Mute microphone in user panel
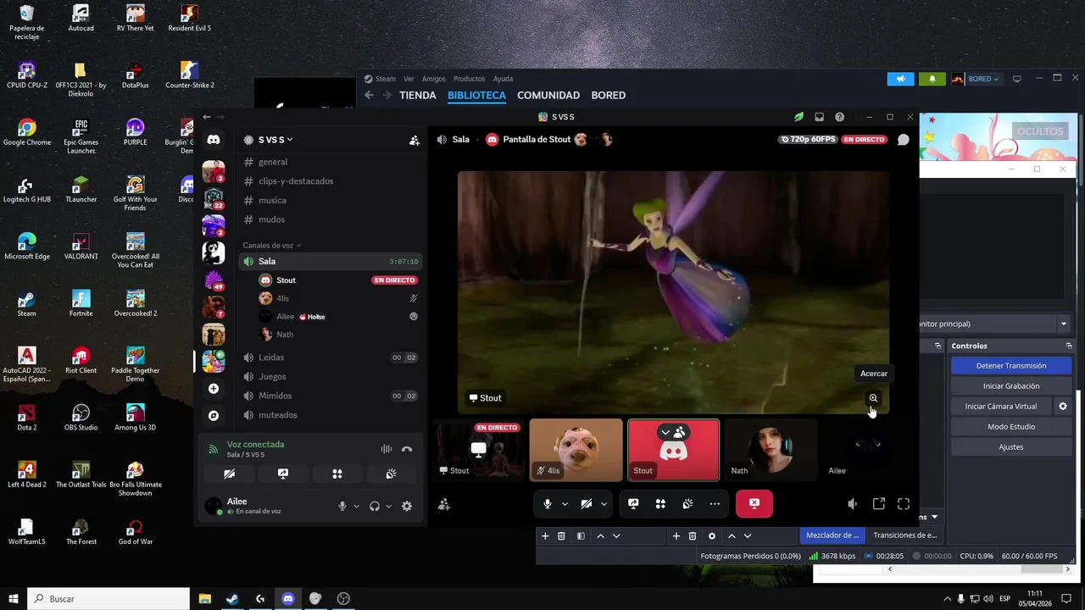Viewport: 1085px width, 610px height. point(342,506)
